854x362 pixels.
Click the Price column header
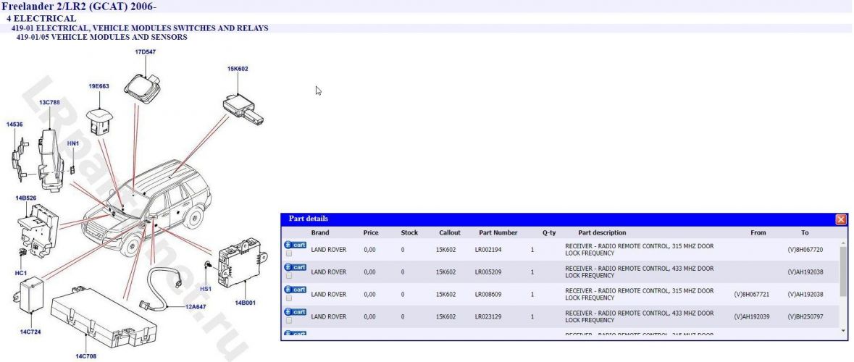click(371, 232)
